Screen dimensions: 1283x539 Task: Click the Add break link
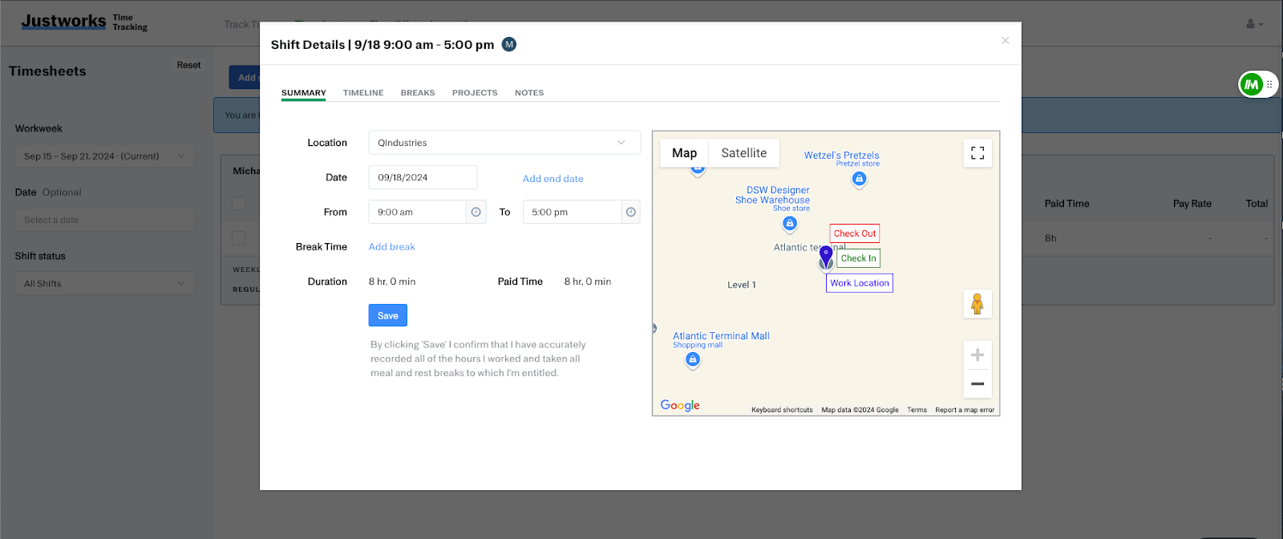(391, 247)
